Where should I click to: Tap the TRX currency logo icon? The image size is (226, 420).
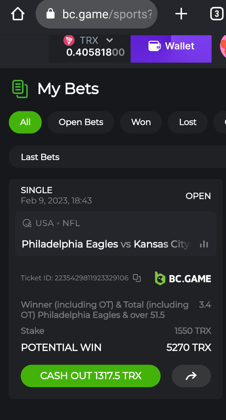(69, 41)
